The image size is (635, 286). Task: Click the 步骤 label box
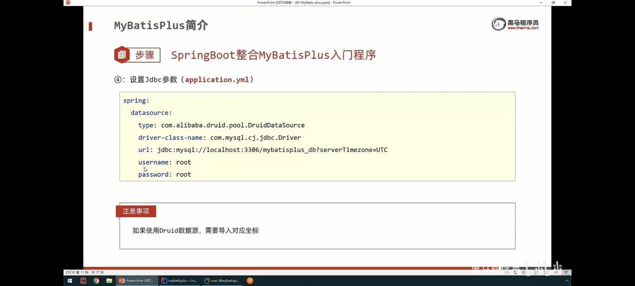tap(145, 55)
